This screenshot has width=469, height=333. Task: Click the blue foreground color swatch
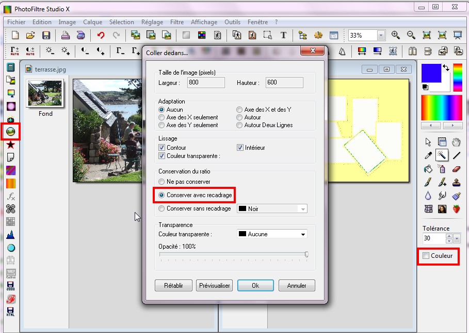tap(431, 73)
